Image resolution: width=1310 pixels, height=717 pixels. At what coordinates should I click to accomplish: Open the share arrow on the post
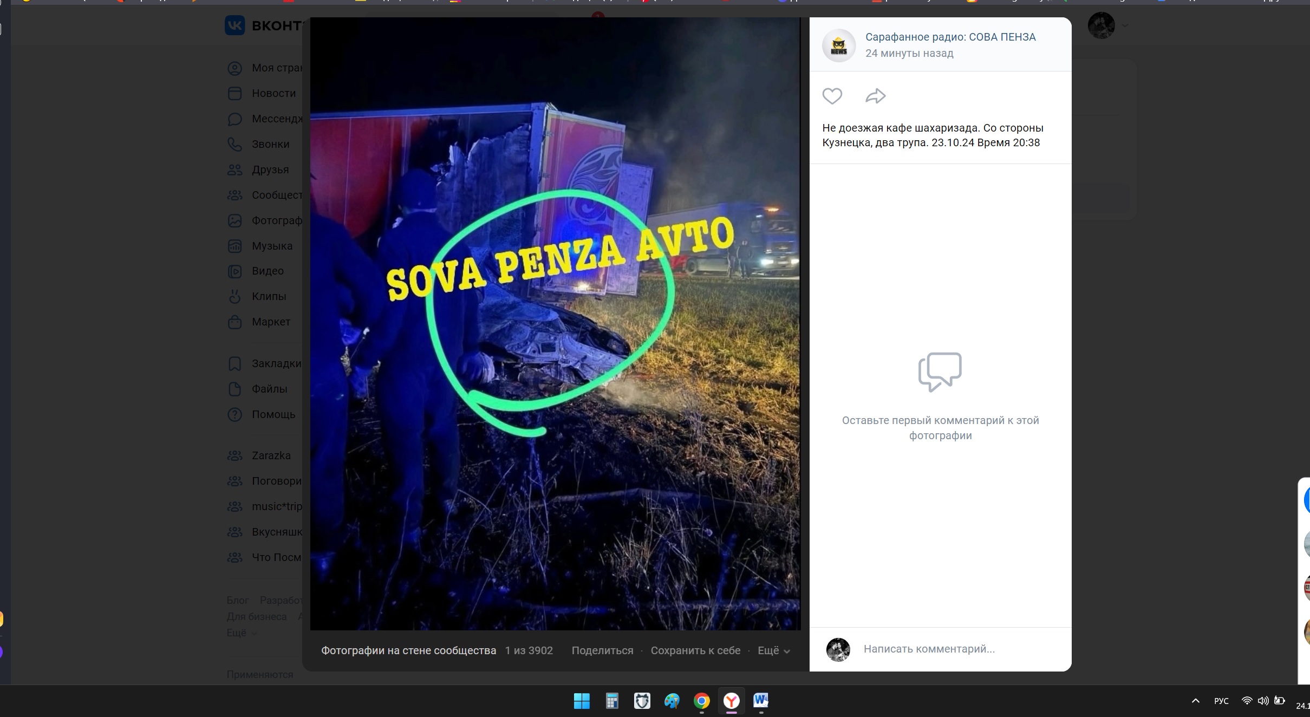pos(875,96)
